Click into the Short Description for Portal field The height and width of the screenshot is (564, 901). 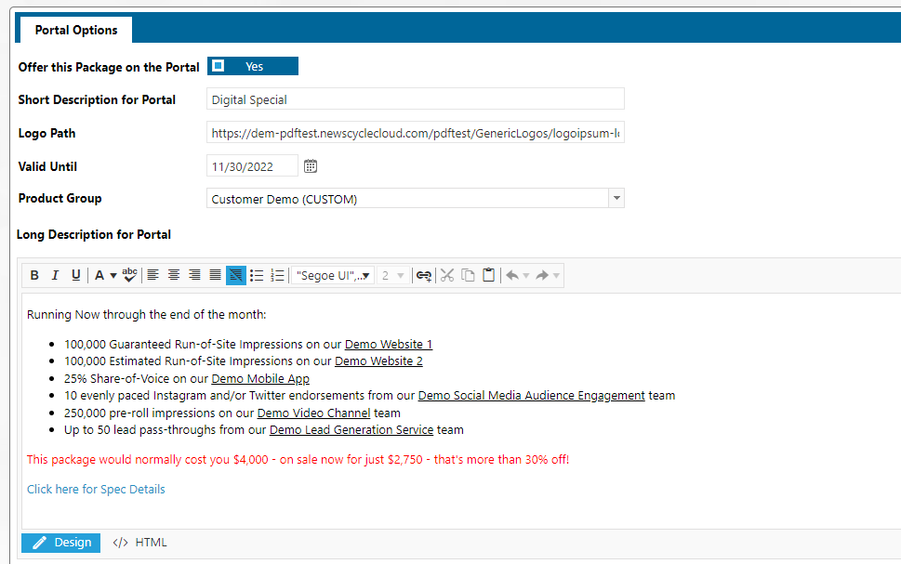point(415,99)
